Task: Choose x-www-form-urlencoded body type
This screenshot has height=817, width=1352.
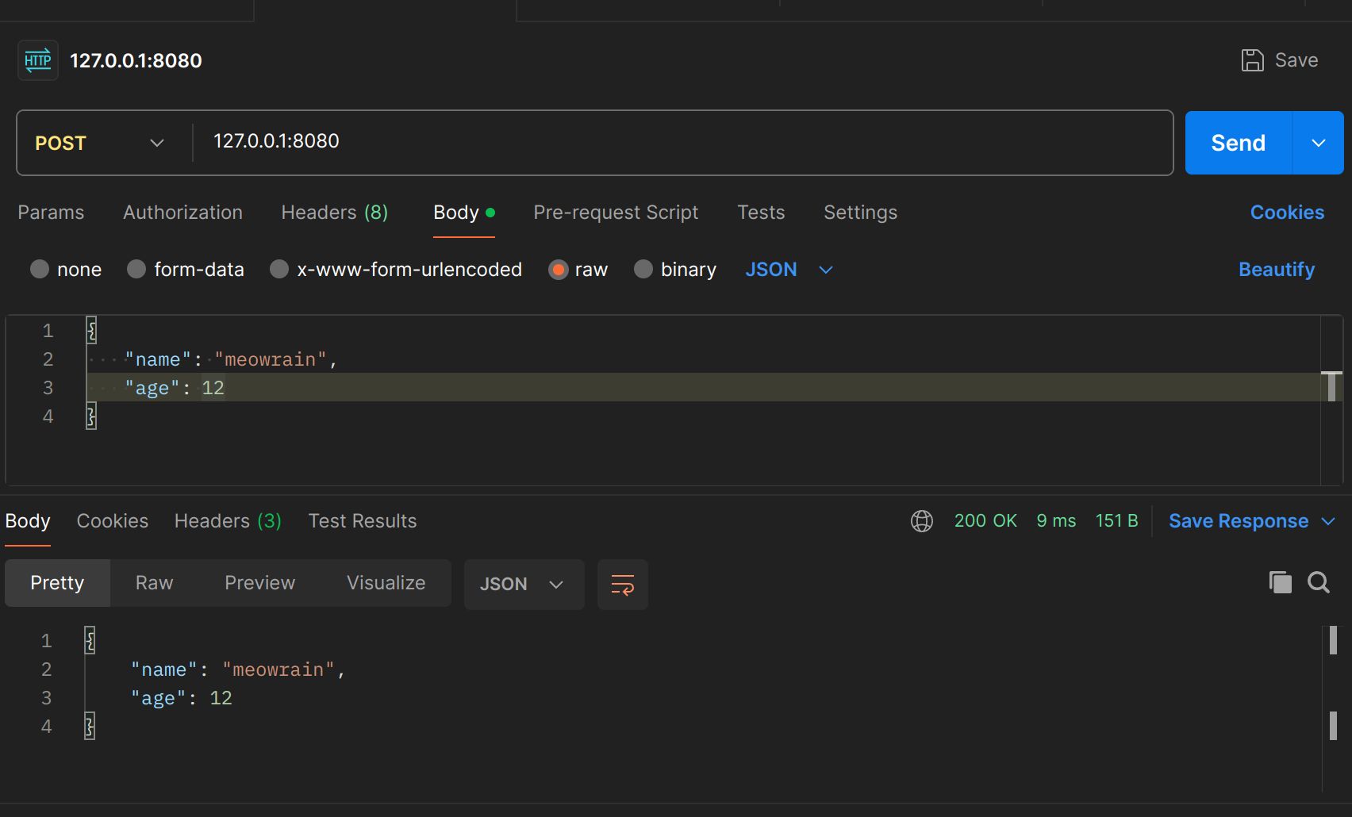Action: pos(279,270)
